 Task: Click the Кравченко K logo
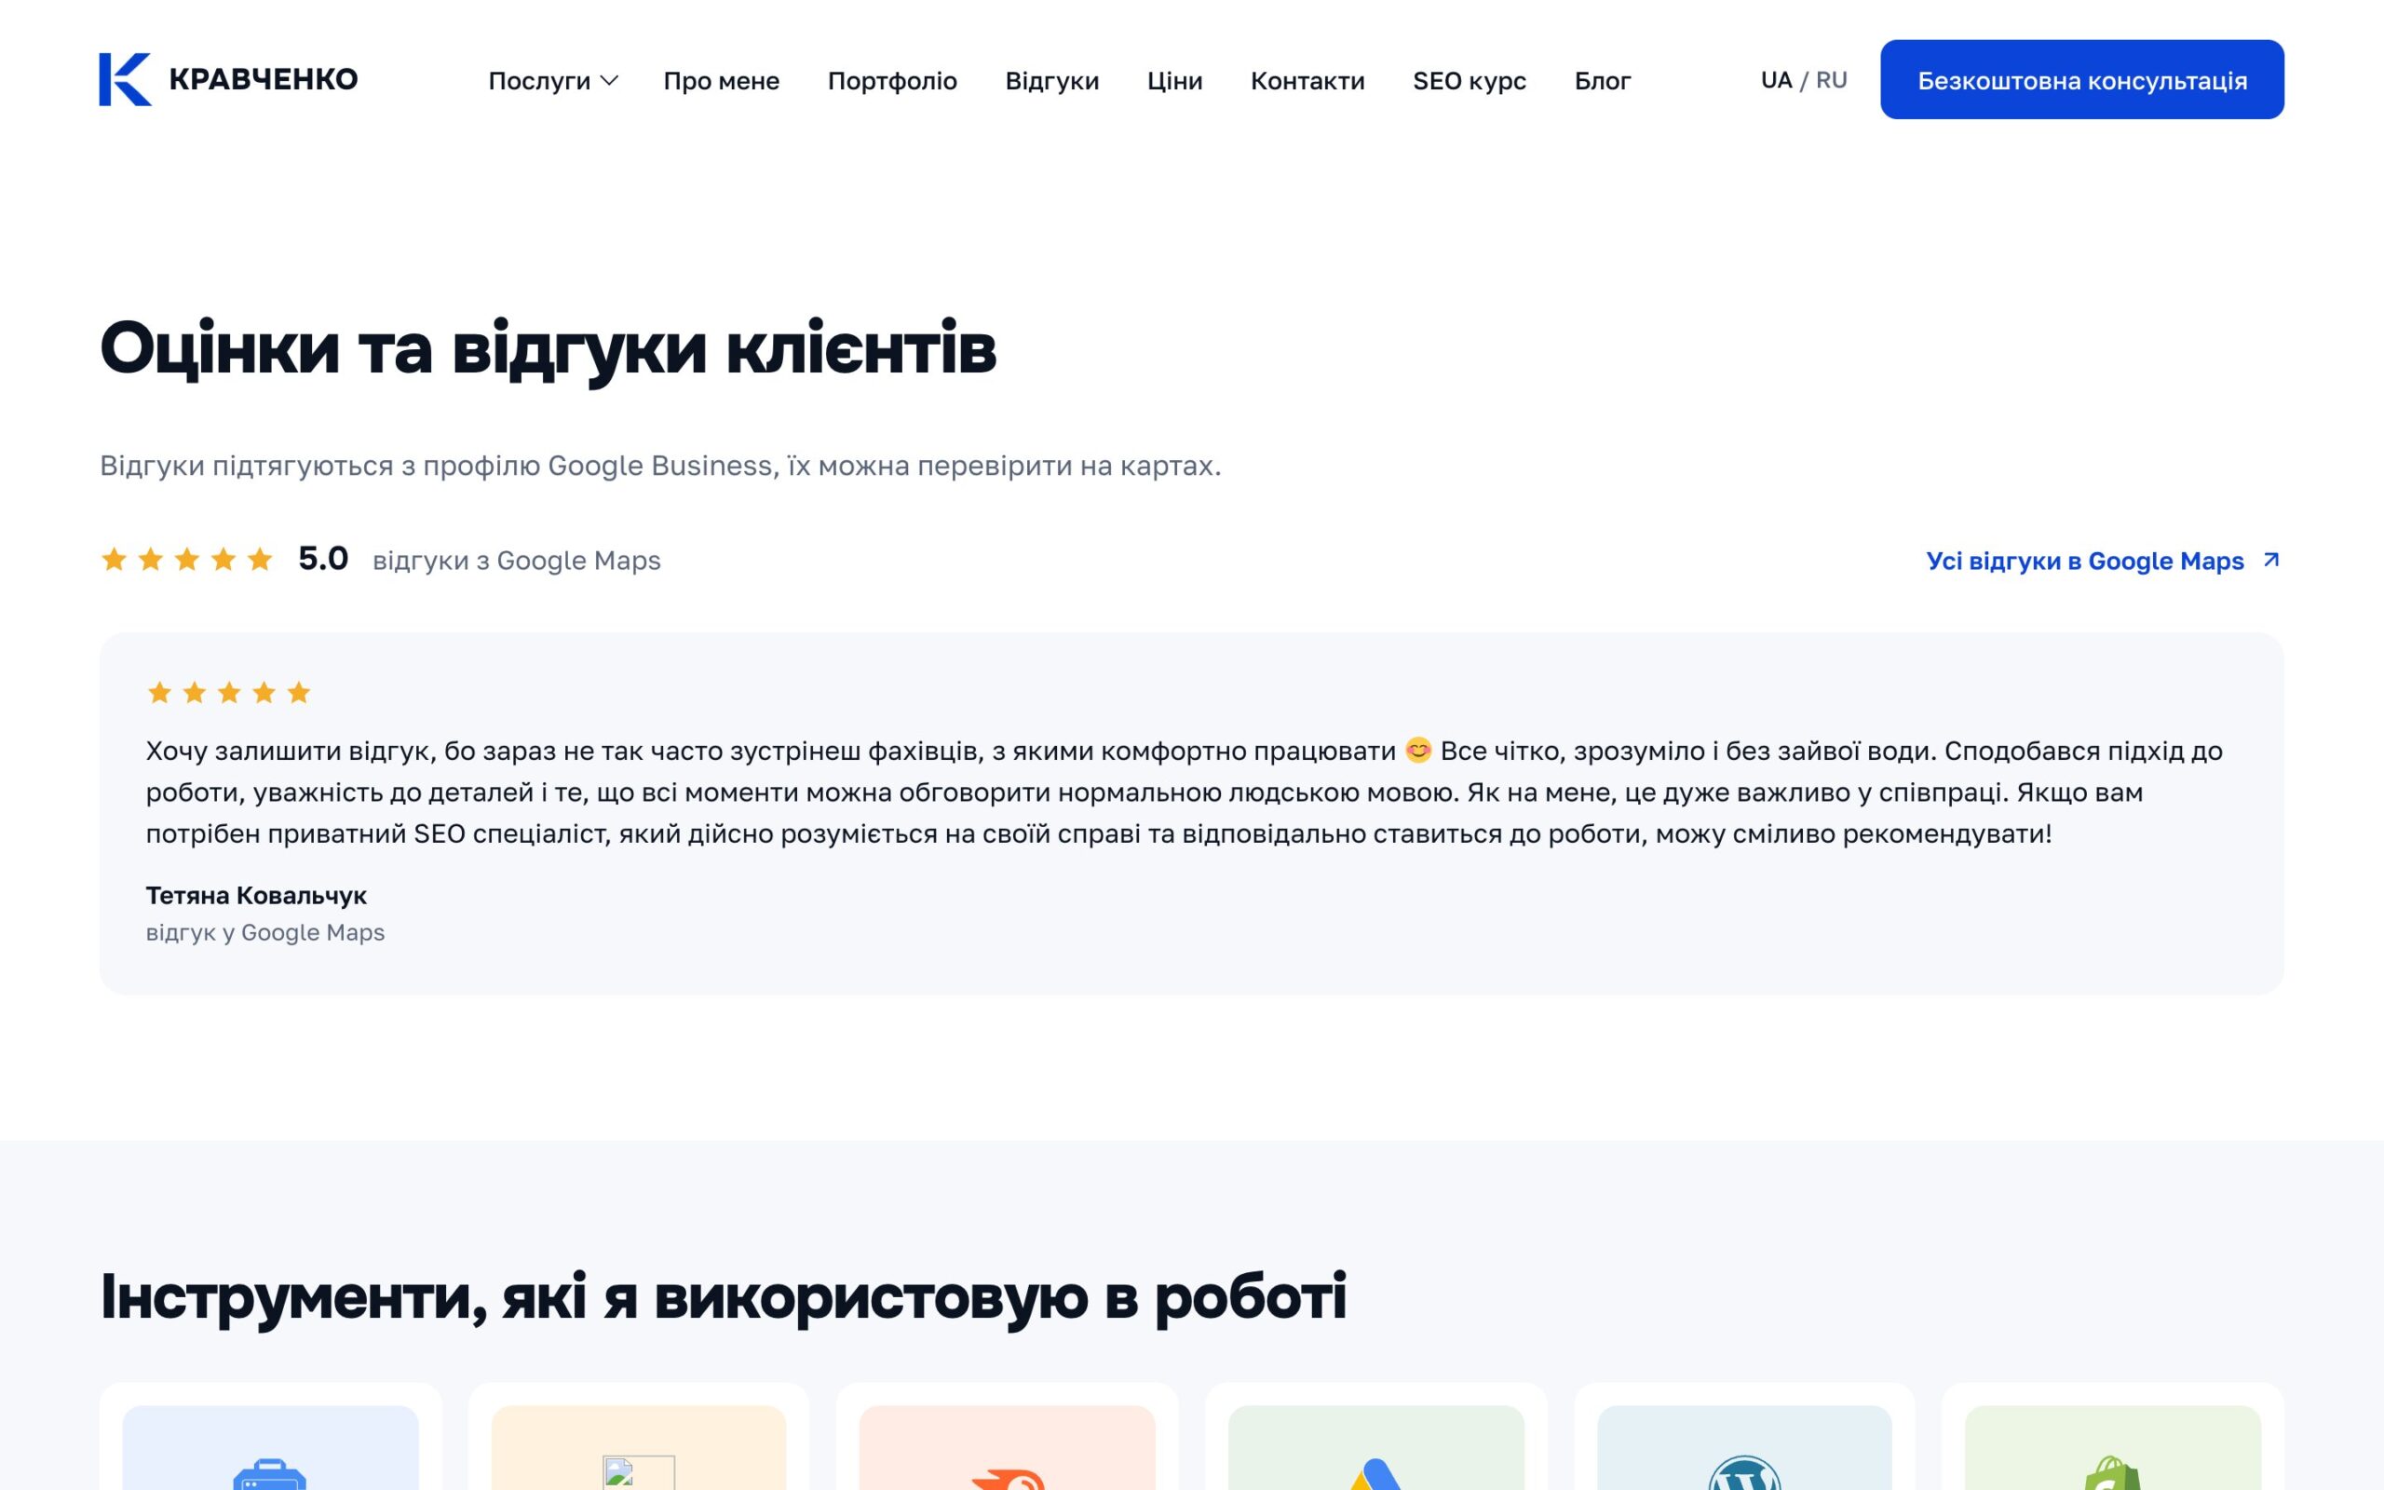click(125, 79)
